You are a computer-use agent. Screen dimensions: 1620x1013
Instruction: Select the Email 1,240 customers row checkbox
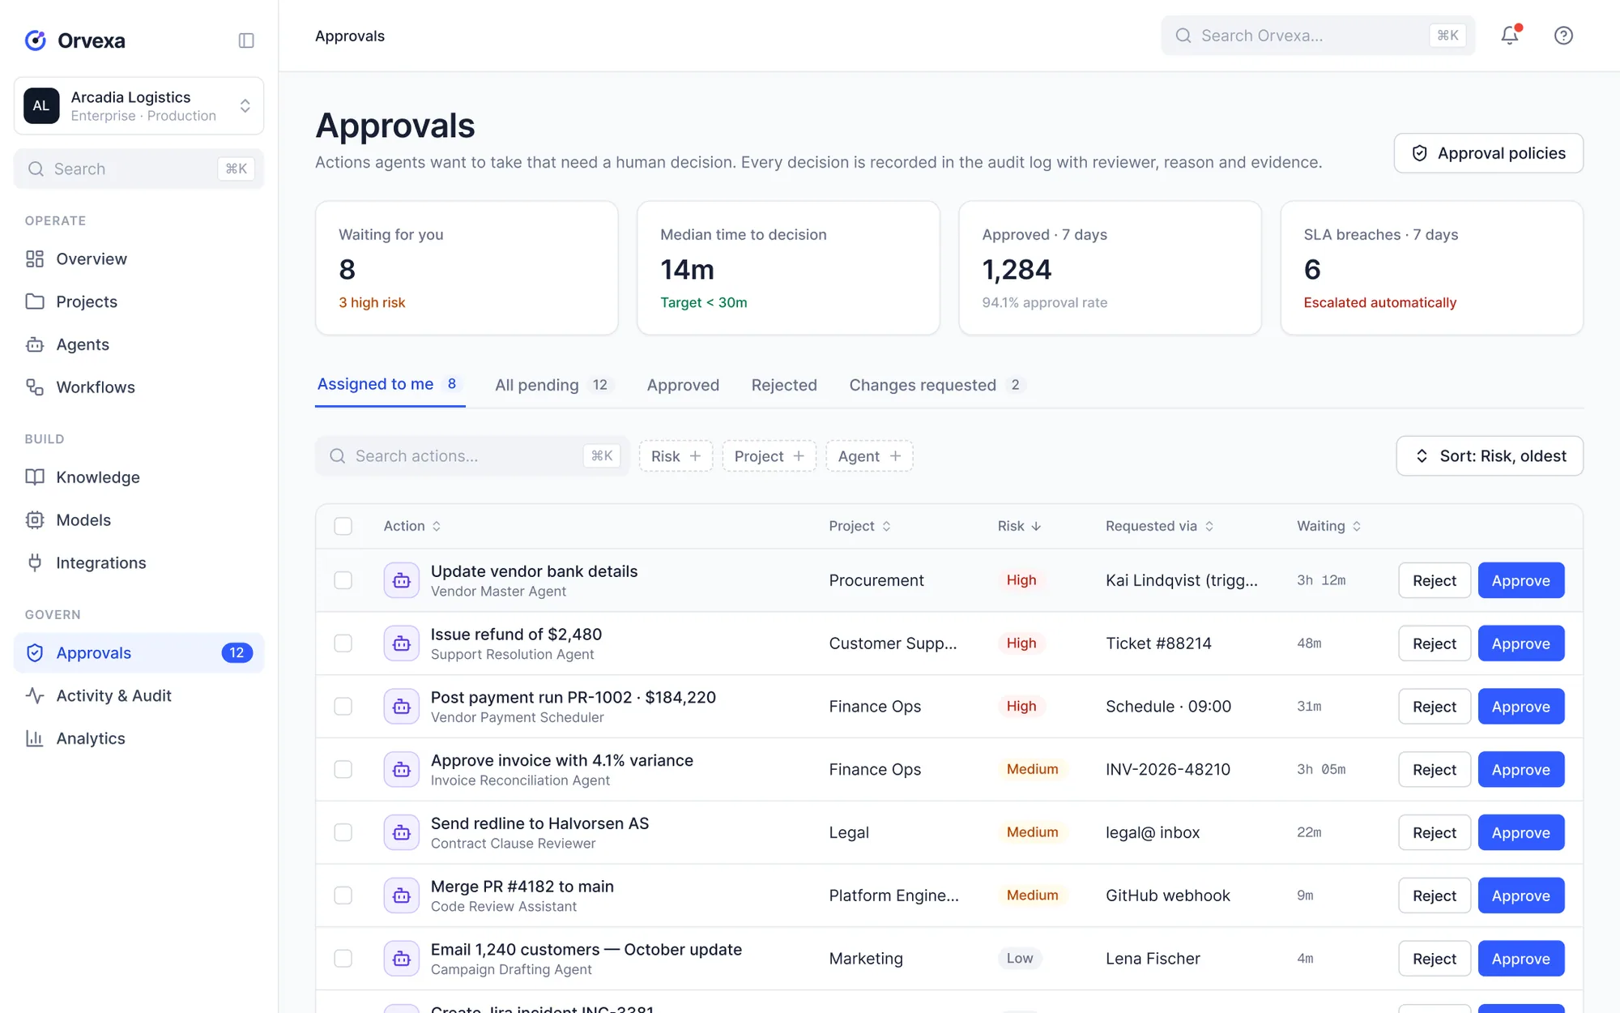coord(343,959)
